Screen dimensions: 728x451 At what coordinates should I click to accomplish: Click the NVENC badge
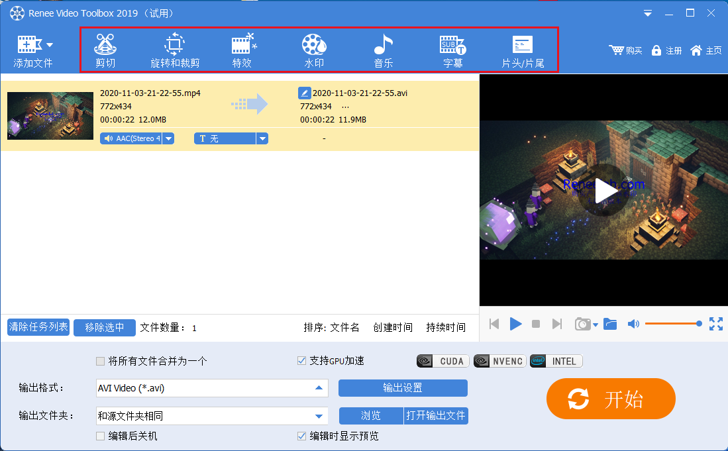[500, 361]
